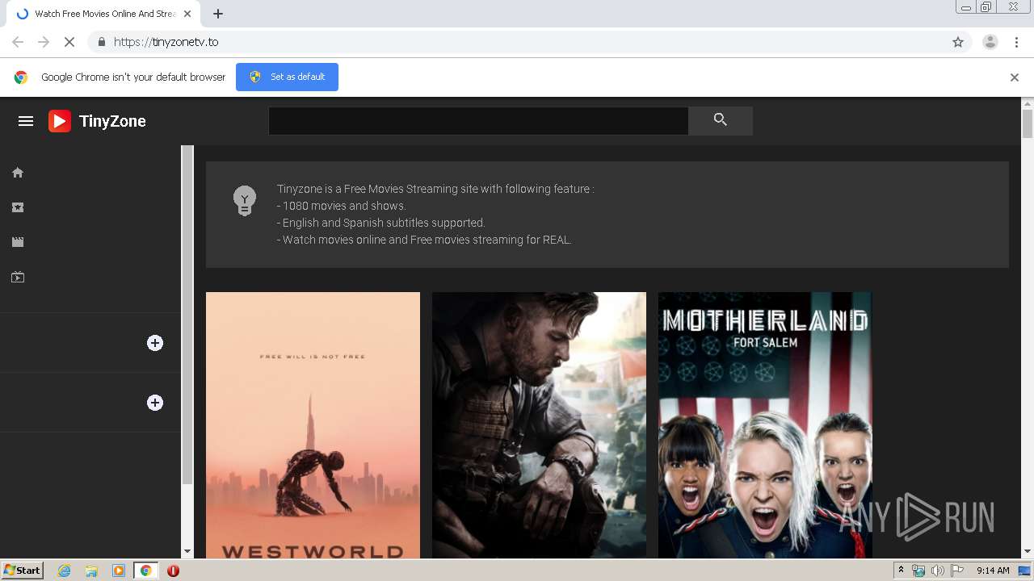Viewport: 1034px width, 581px height.
Task: Click 'English and Spanish subtitles supported' text
Action: [x=380, y=223]
